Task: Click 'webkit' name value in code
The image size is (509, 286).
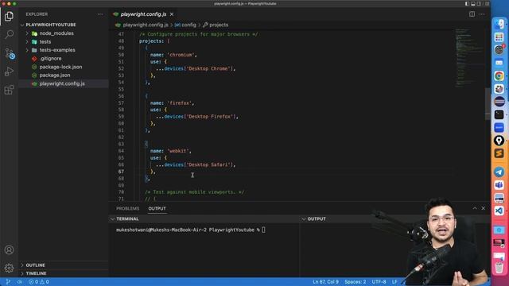Action: point(178,151)
